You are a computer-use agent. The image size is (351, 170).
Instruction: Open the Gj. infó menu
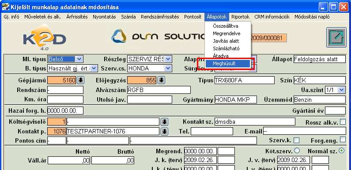coord(11,17)
